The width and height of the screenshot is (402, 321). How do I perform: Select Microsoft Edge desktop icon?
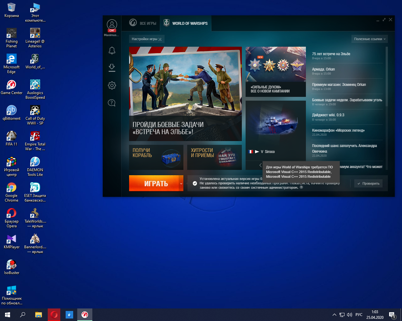pyautogui.click(x=12, y=64)
